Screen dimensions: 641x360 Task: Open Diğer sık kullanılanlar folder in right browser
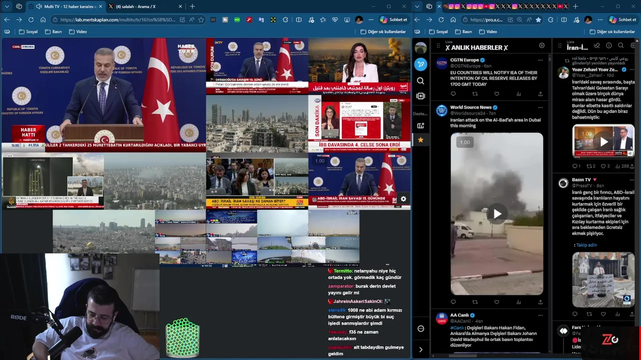(x=612, y=31)
